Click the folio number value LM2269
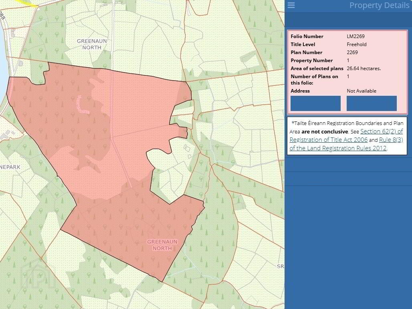Image resolution: width=412 pixels, height=309 pixels. point(355,36)
